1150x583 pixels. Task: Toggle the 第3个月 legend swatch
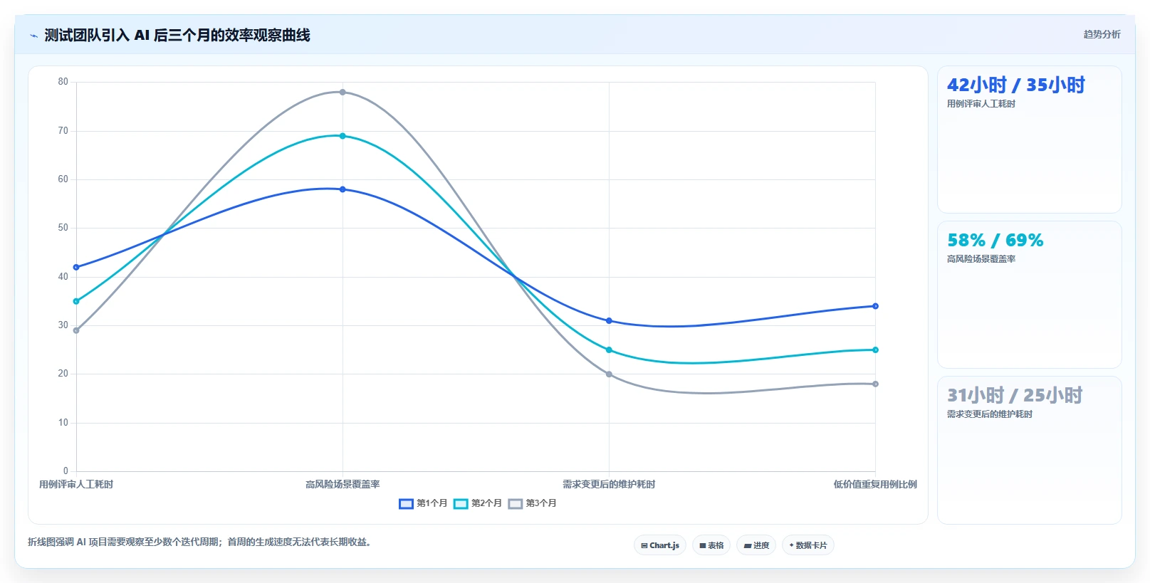click(516, 503)
